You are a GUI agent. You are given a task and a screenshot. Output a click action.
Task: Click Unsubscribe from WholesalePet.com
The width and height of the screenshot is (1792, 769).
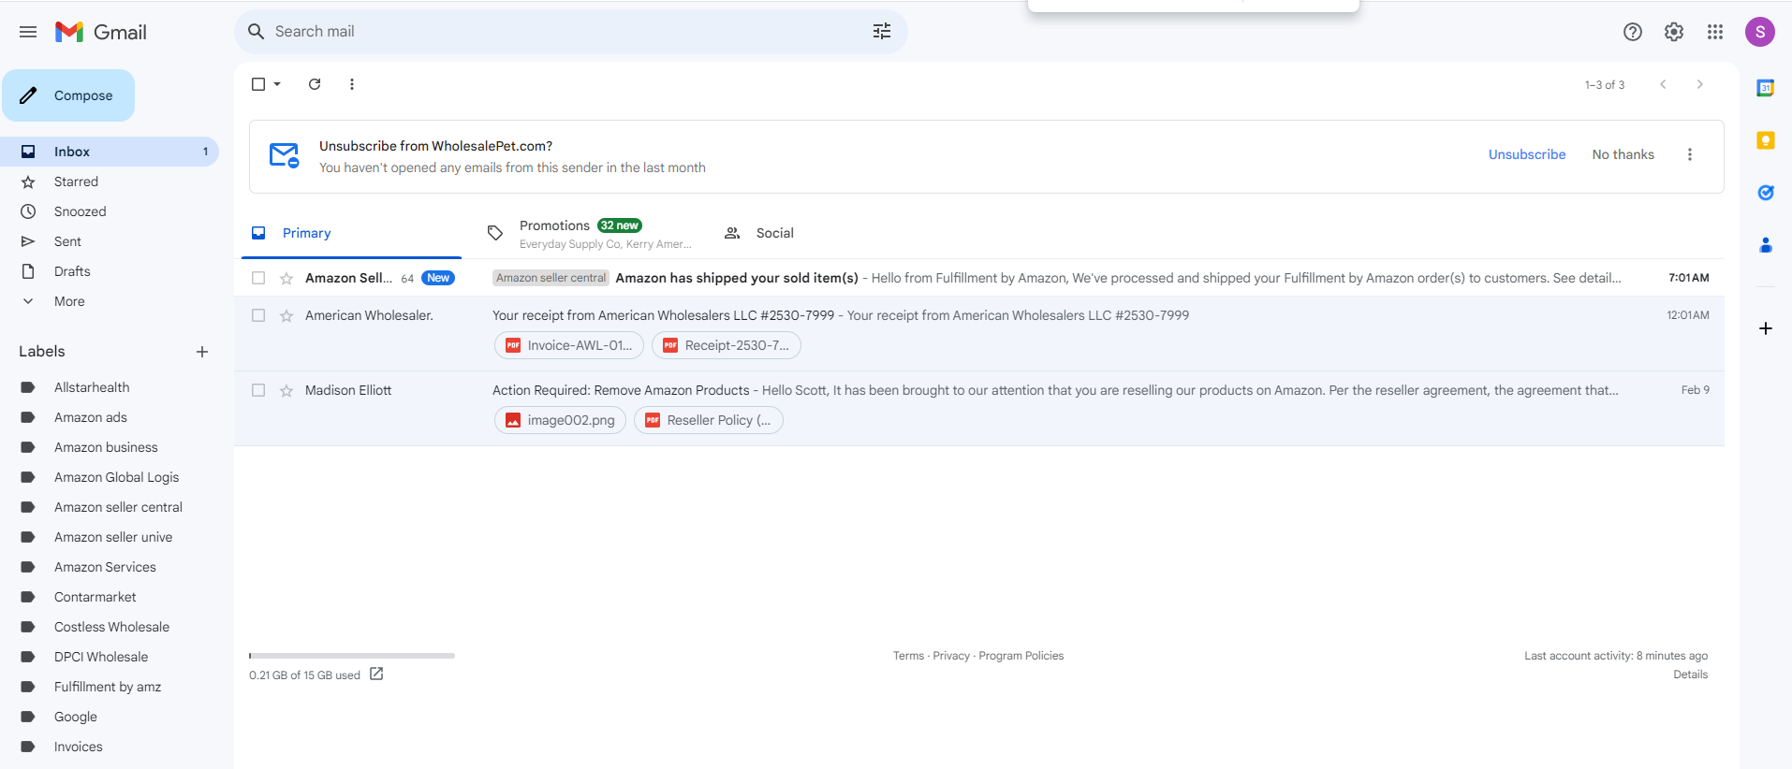point(1527,154)
